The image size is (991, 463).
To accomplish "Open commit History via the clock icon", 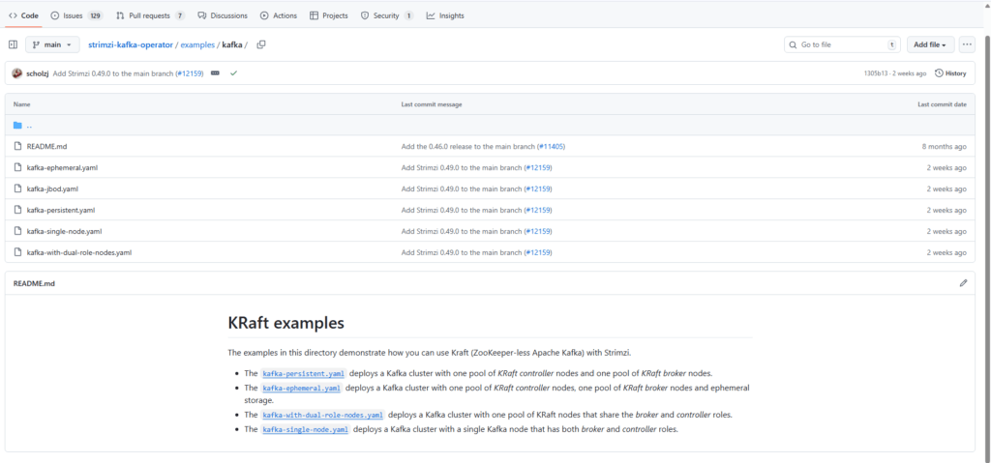I will coord(950,73).
